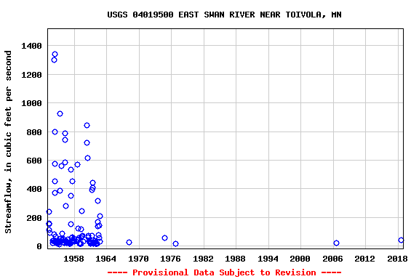Image resolution: width=419 pixels, height=279 pixels.
Task: Pick the isolated data point around 1968
Action: [129, 242]
